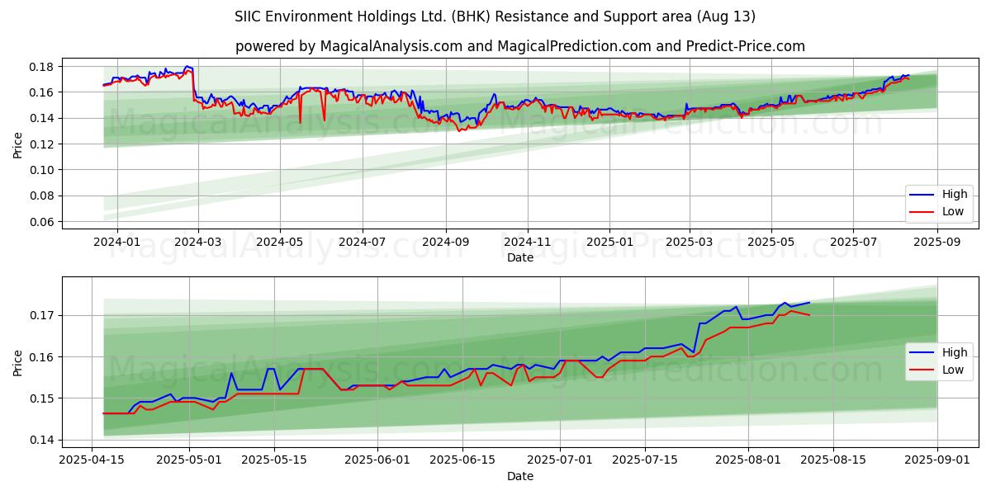Viewport: 991px width, 495px height.
Task: Click the top chart 'Date' axis label
Action: click(520, 257)
